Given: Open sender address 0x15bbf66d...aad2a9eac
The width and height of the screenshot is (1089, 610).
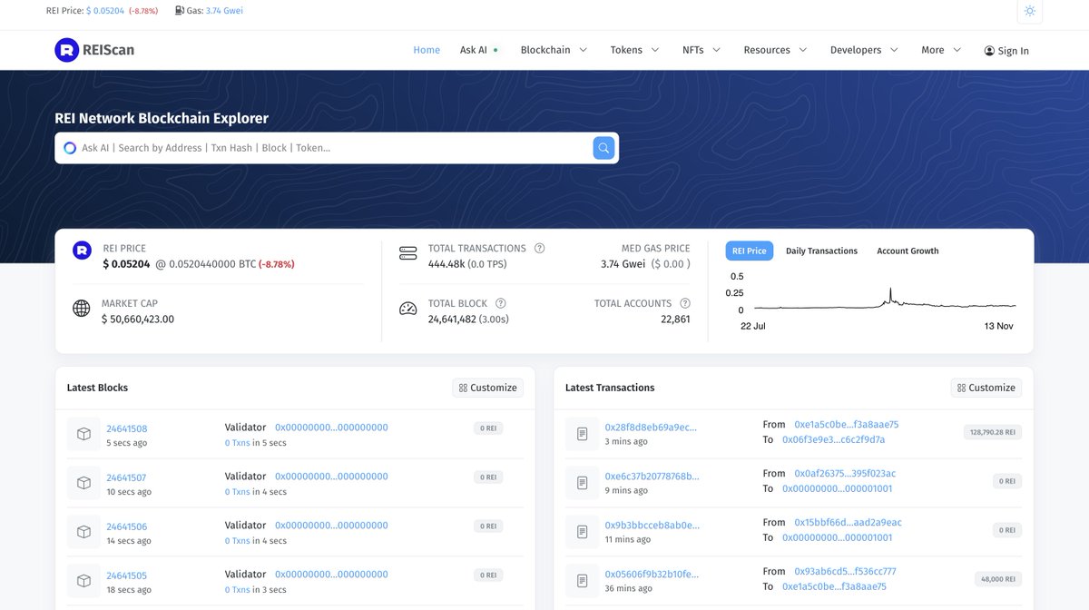Looking at the screenshot, I should [848, 523].
